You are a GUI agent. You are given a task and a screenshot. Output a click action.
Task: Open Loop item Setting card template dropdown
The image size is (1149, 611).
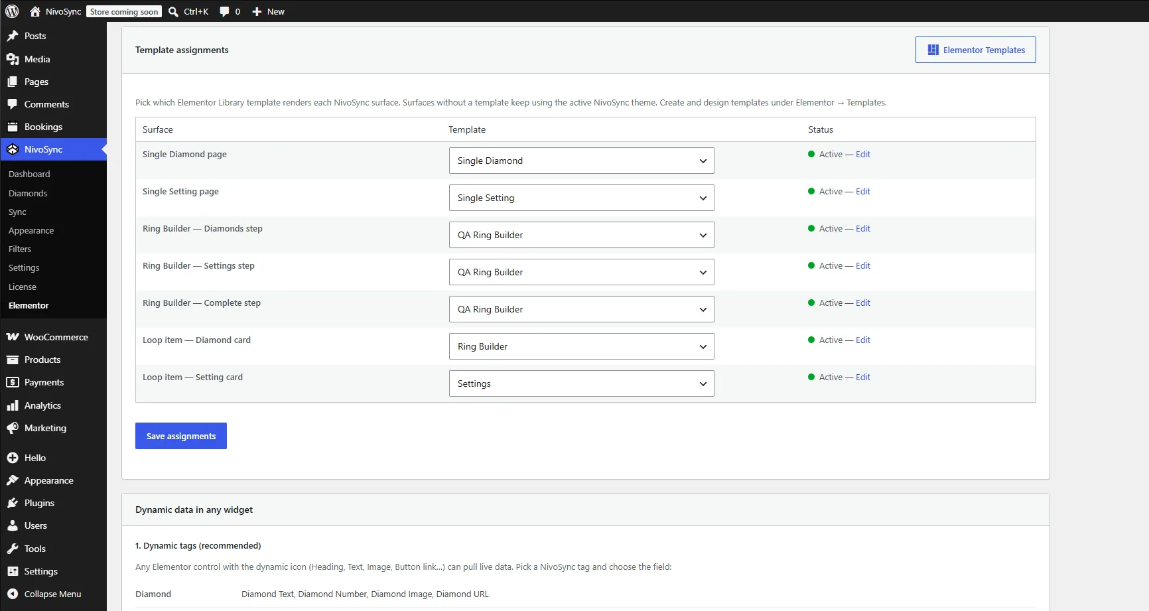pyautogui.click(x=582, y=383)
